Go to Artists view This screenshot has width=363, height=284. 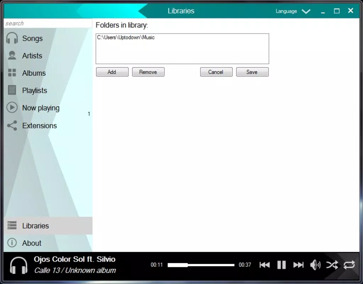[x=48, y=56]
